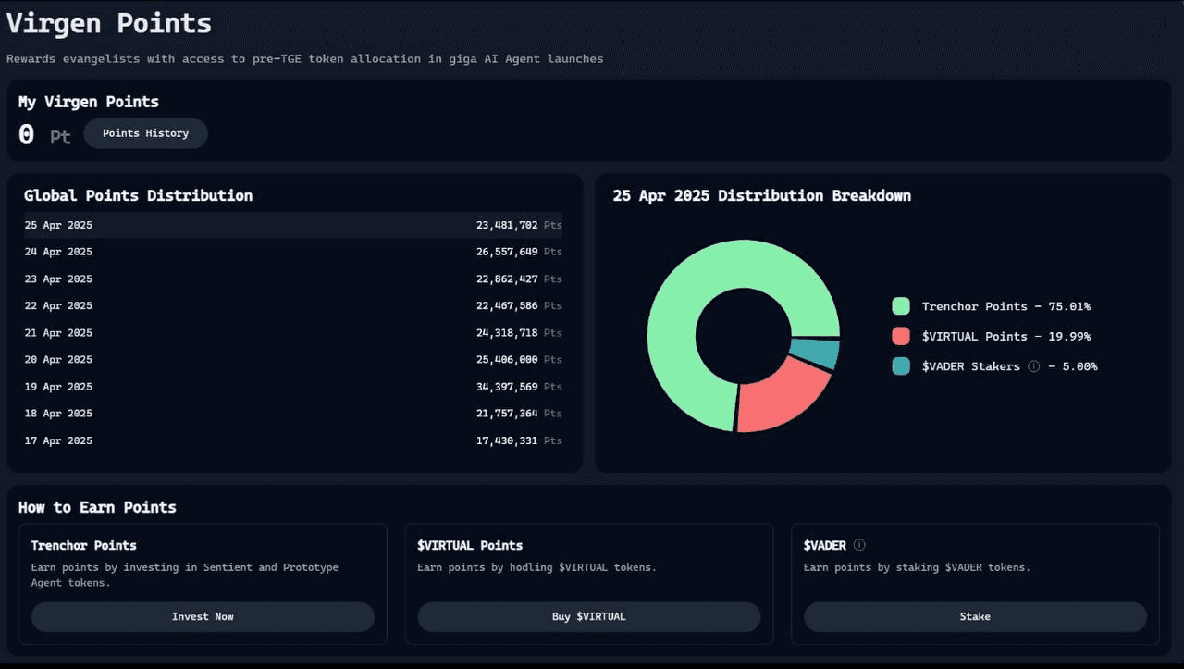Click the Buy $VIRTUAL button
This screenshot has height=669, width=1184.
(589, 617)
